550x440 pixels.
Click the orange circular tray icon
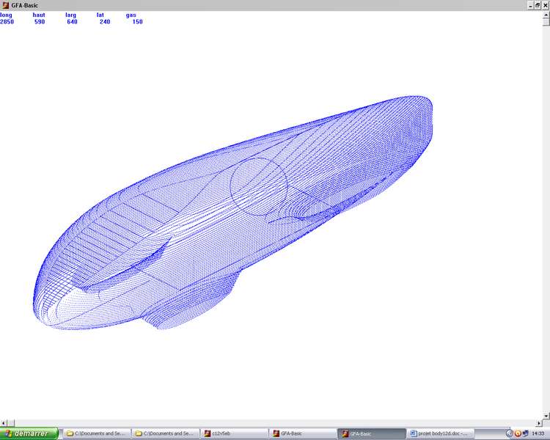pyautogui.click(x=518, y=433)
